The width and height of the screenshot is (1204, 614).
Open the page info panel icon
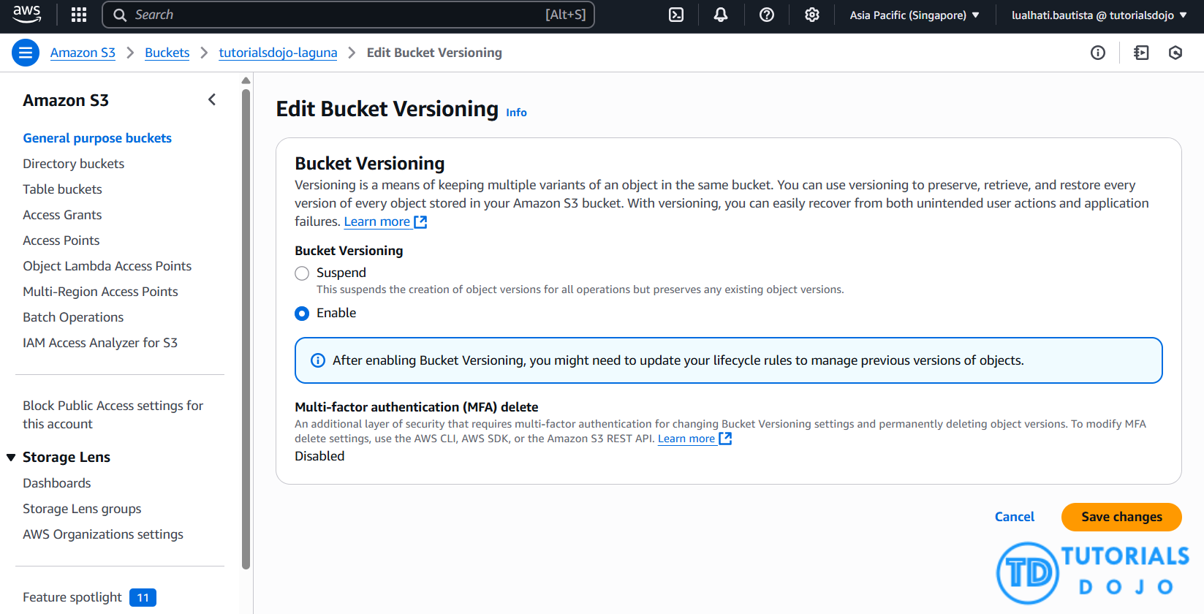(1098, 53)
